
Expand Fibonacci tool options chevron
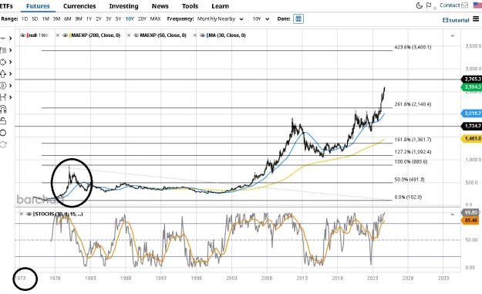(11, 50)
